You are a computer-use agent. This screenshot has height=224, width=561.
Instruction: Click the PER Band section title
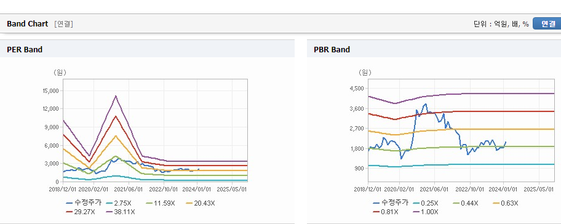pos(25,50)
